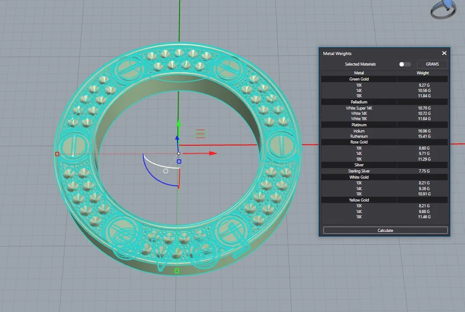Click the green square scale handle below the ring
The height and width of the screenshot is (312, 465).
point(176,271)
